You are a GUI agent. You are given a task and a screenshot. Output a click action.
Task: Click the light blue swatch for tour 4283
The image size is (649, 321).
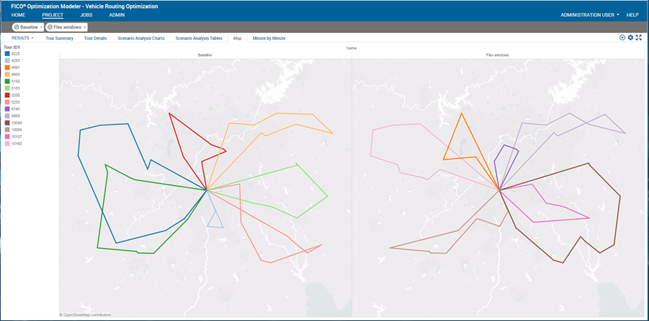pos(7,61)
